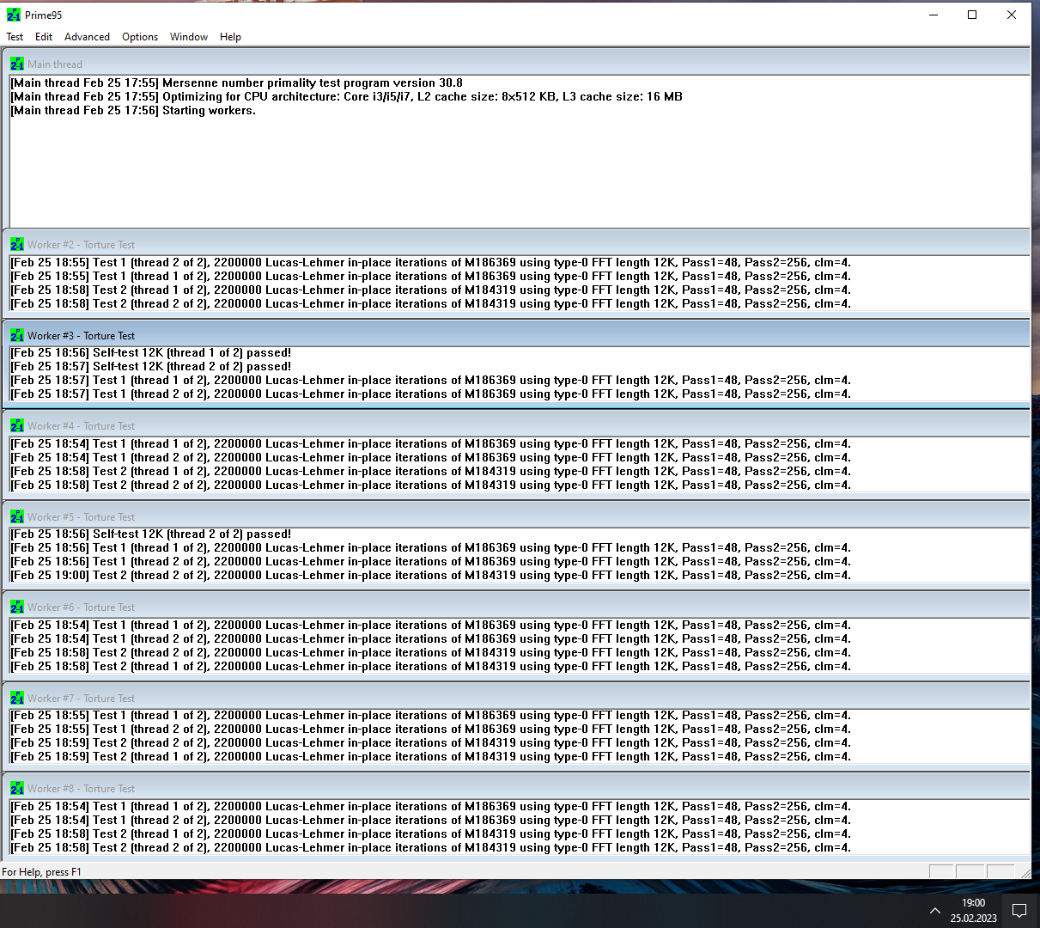Open the taskbar clock showing 19:00
This screenshot has width=1040, height=928.
(x=973, y=911)
